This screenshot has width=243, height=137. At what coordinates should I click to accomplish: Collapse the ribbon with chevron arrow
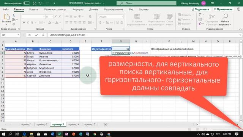pyautogui.click(x=240, y=29)
